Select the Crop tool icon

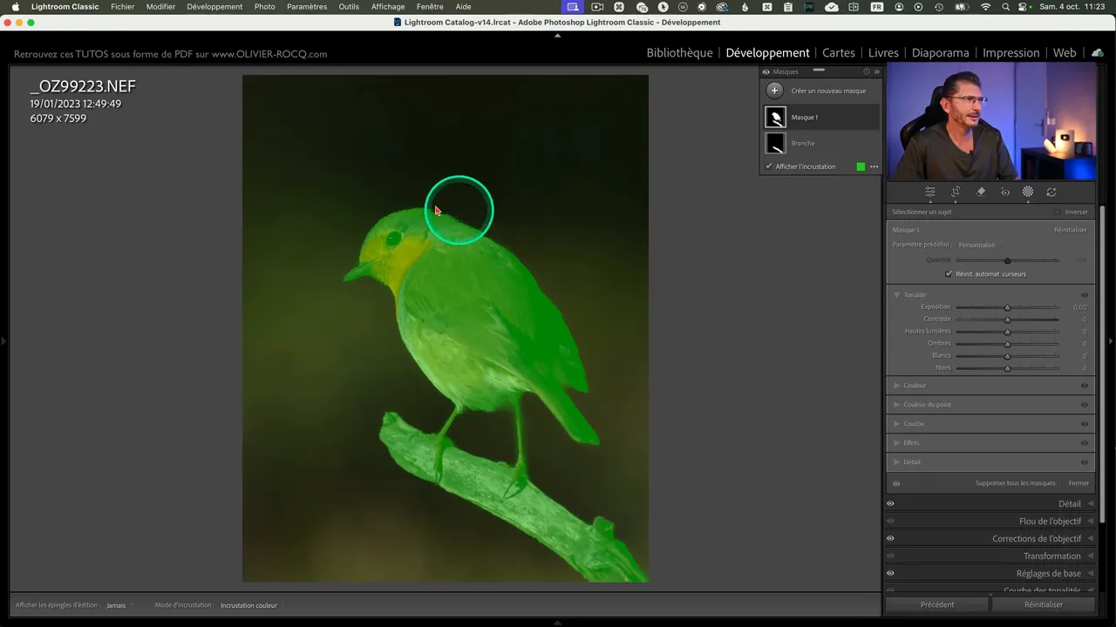(956, 192)
